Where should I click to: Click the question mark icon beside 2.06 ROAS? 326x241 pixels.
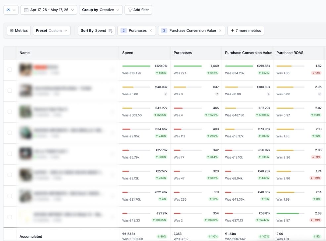[320, 94]
